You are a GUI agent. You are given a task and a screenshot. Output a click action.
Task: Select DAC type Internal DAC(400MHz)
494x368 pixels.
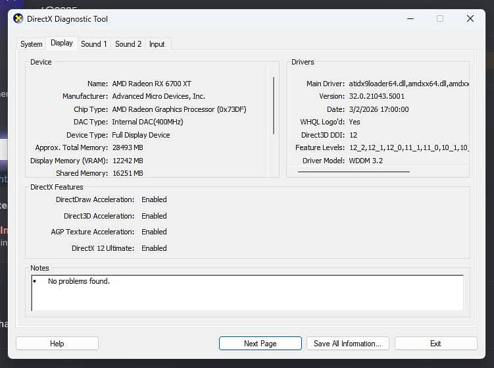[147, 122]
